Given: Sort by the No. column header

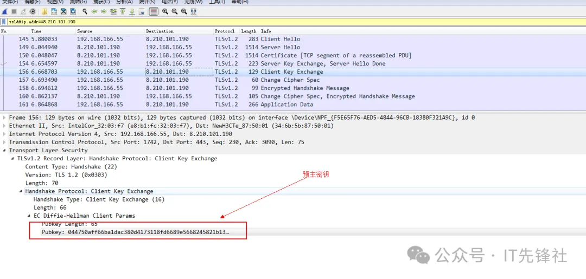Looking at the screenshot, I should tap(15, 31).
